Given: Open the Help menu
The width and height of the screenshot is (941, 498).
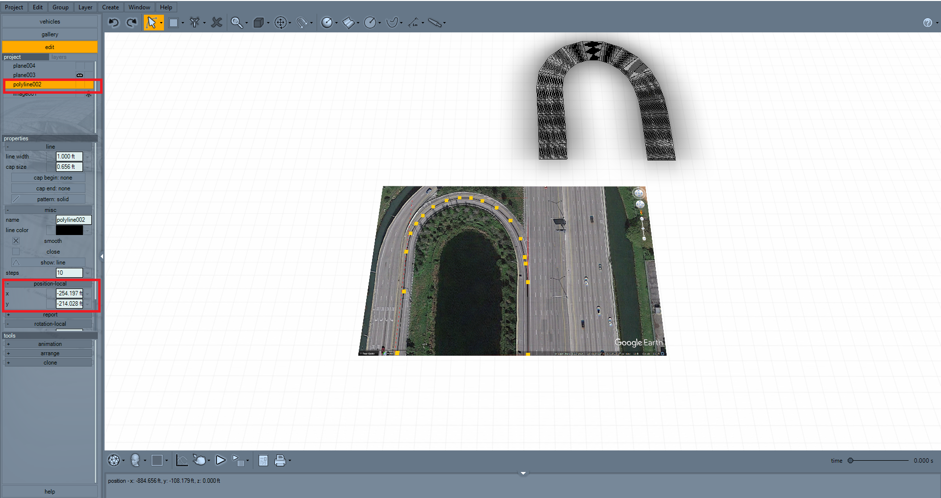Looking at the screenshot, I should [166, 7].
